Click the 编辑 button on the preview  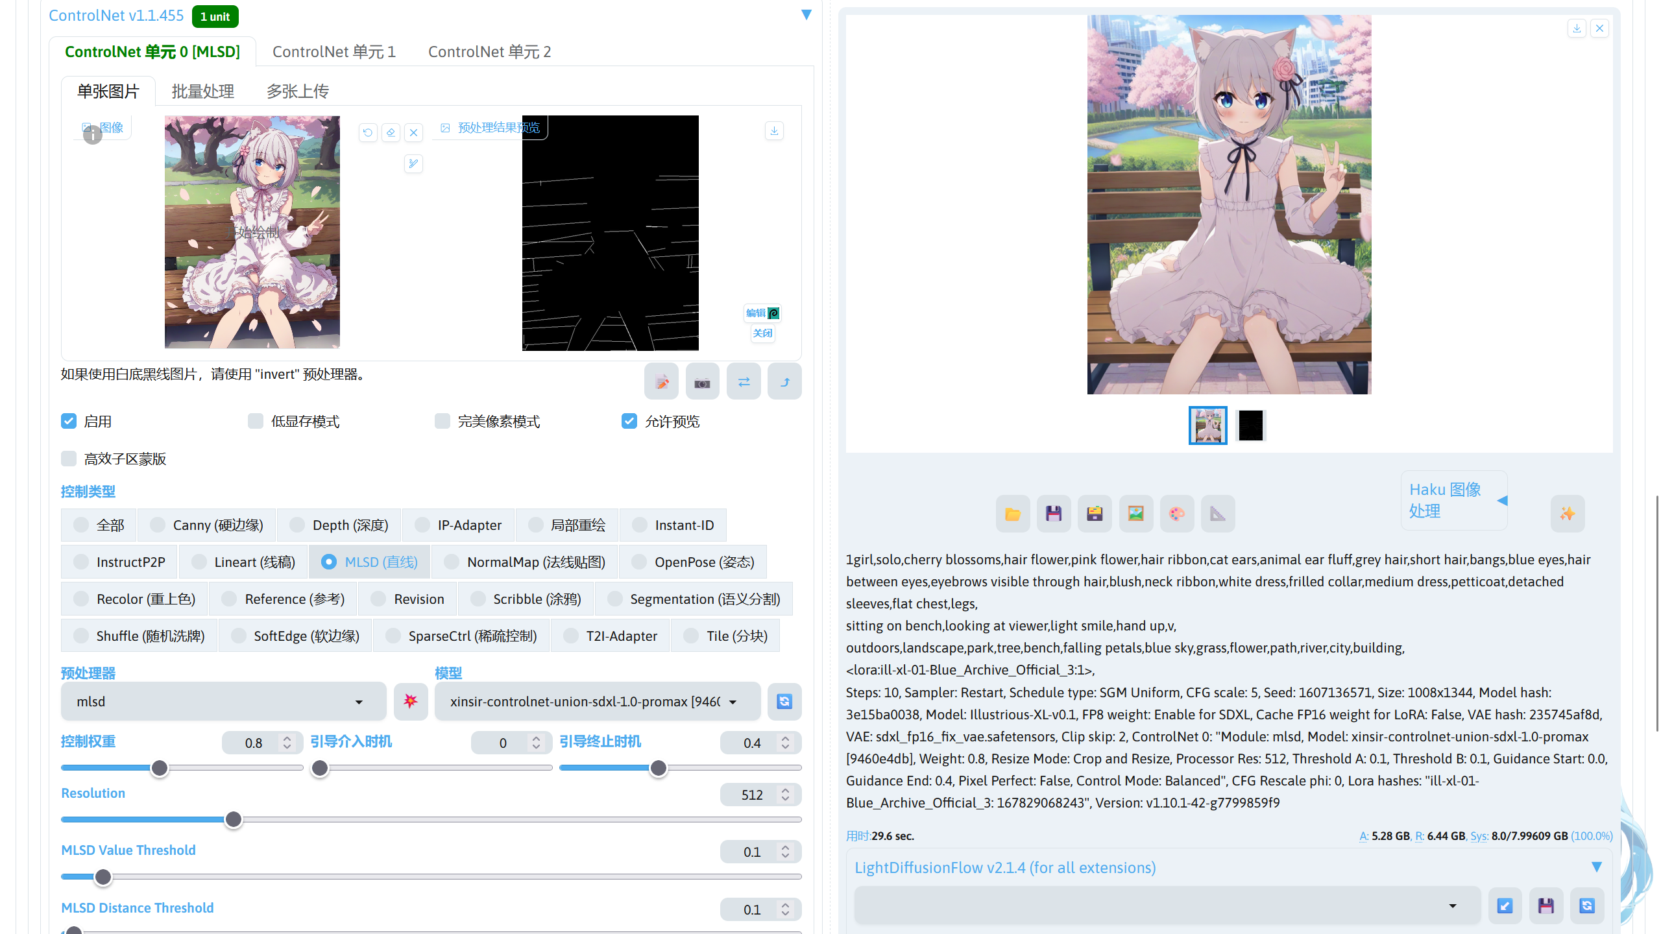(x=762, y=313)
